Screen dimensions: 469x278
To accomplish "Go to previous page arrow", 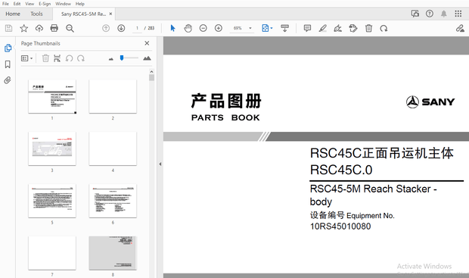I will [x=106, y=28].
